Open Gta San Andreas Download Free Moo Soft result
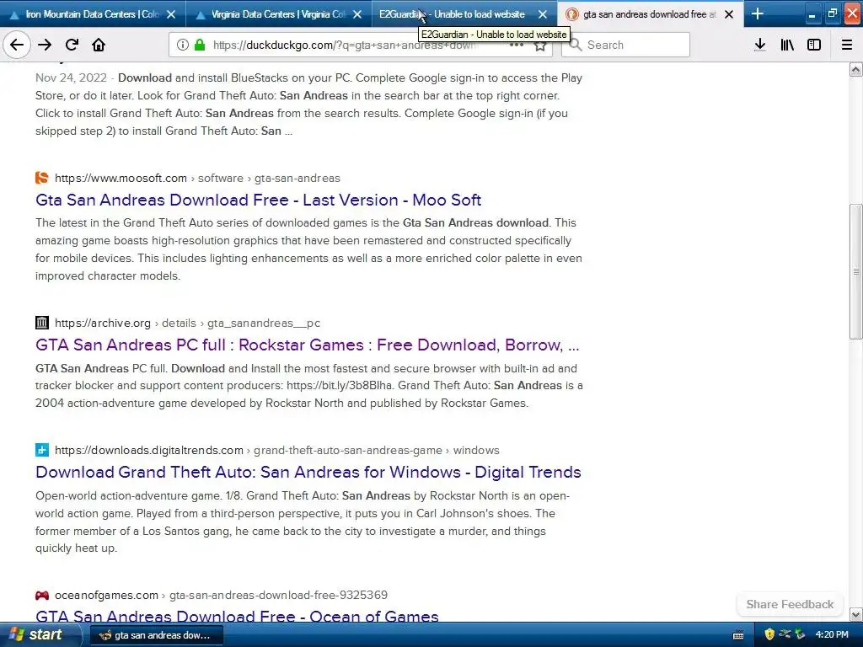The height and width of the screenshot is (647, 863). point(258,200)
